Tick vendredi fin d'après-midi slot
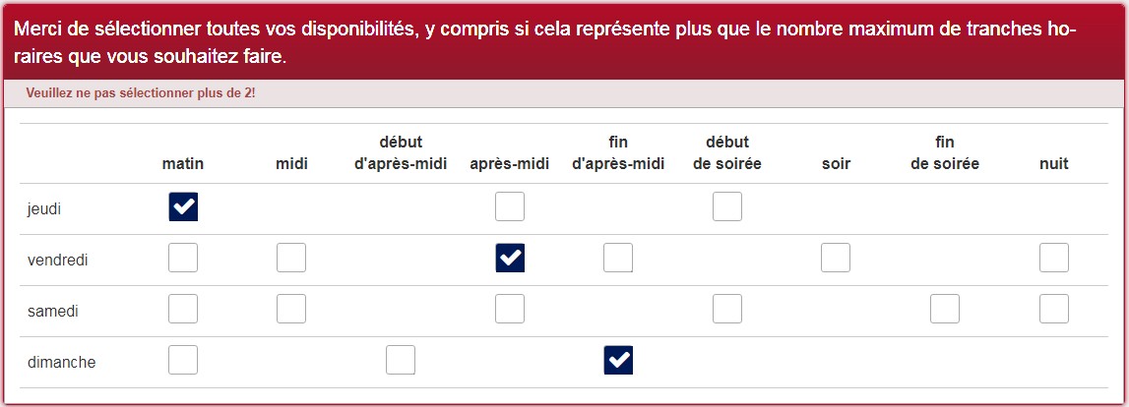The width and height of the screenshot is (1129, 407). [618, 259]
